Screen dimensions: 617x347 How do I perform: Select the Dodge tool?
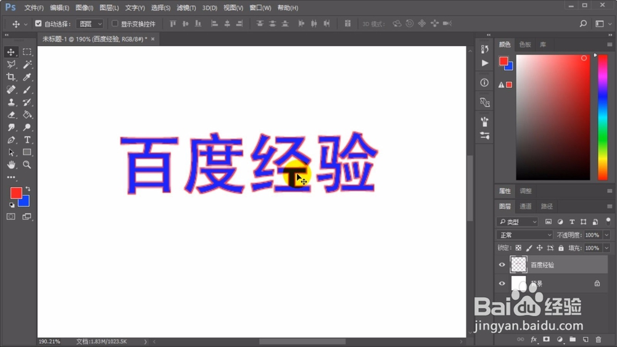pyautogui.click(x=27, y=128)
